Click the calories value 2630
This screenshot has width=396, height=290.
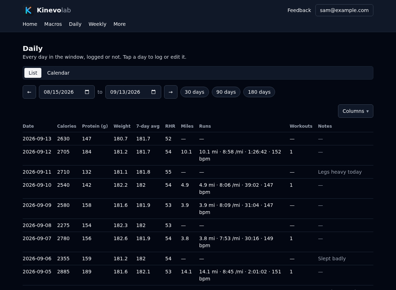click(63, 139)
